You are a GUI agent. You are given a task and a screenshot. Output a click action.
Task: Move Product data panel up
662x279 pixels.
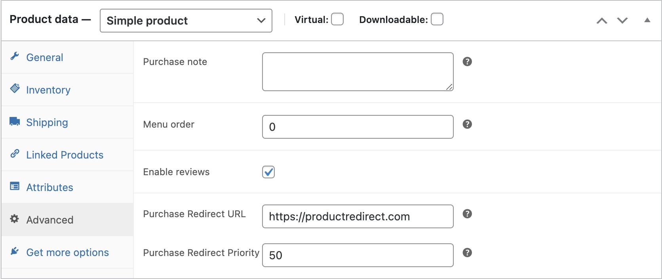[x=602, y=21]
